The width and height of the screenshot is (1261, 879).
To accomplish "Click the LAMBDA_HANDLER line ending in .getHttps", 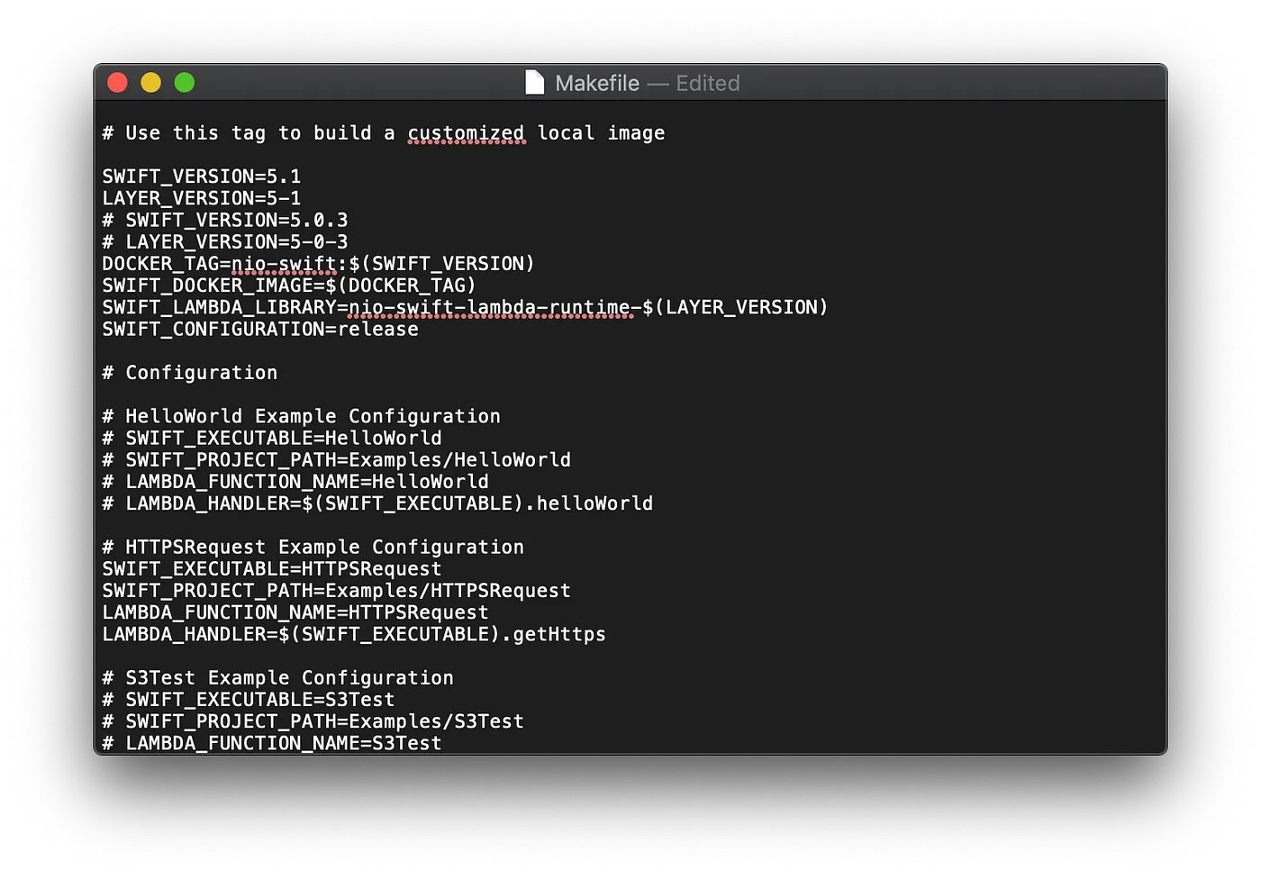I will point(354,634).
